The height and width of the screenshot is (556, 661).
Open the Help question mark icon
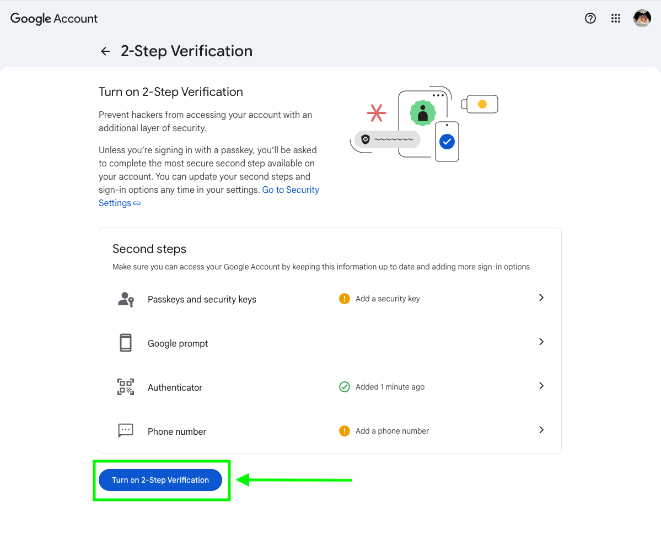pyautogui.click(x=590, y=18)
